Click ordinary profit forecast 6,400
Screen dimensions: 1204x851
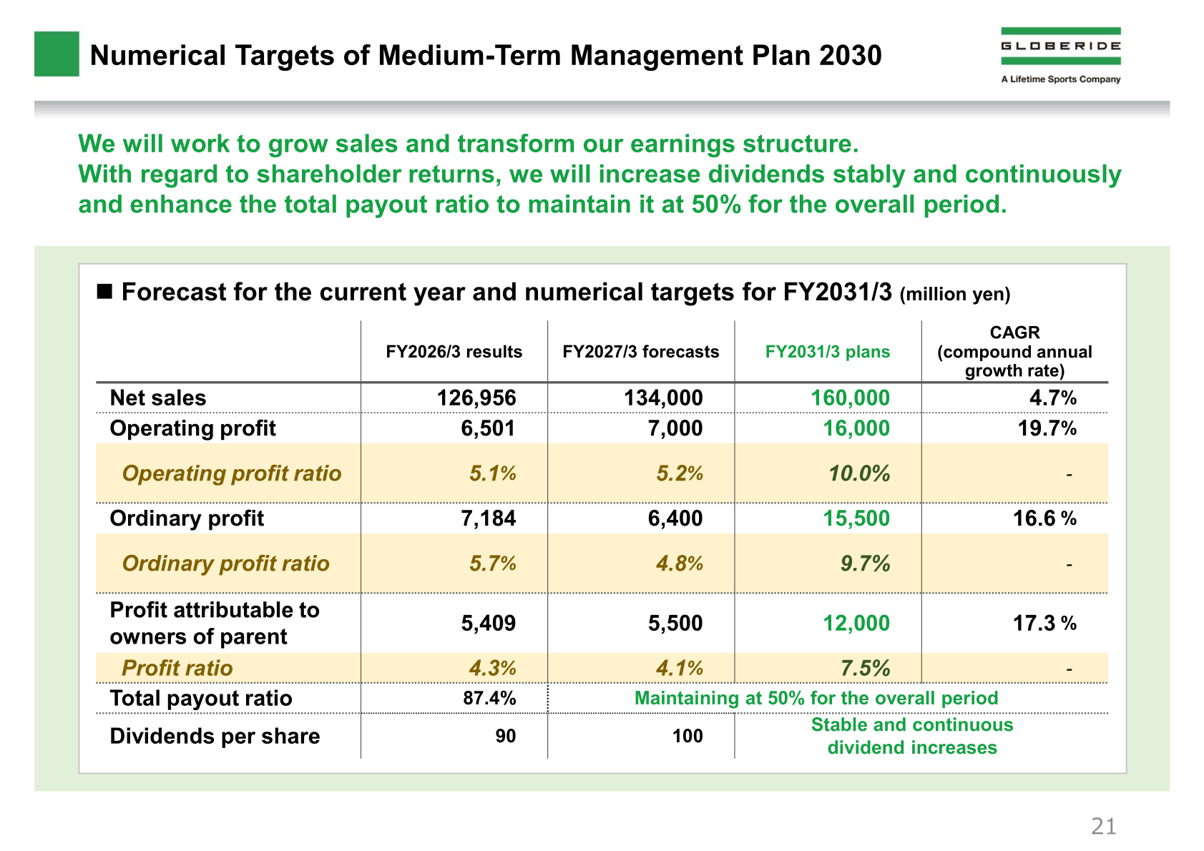675,518
